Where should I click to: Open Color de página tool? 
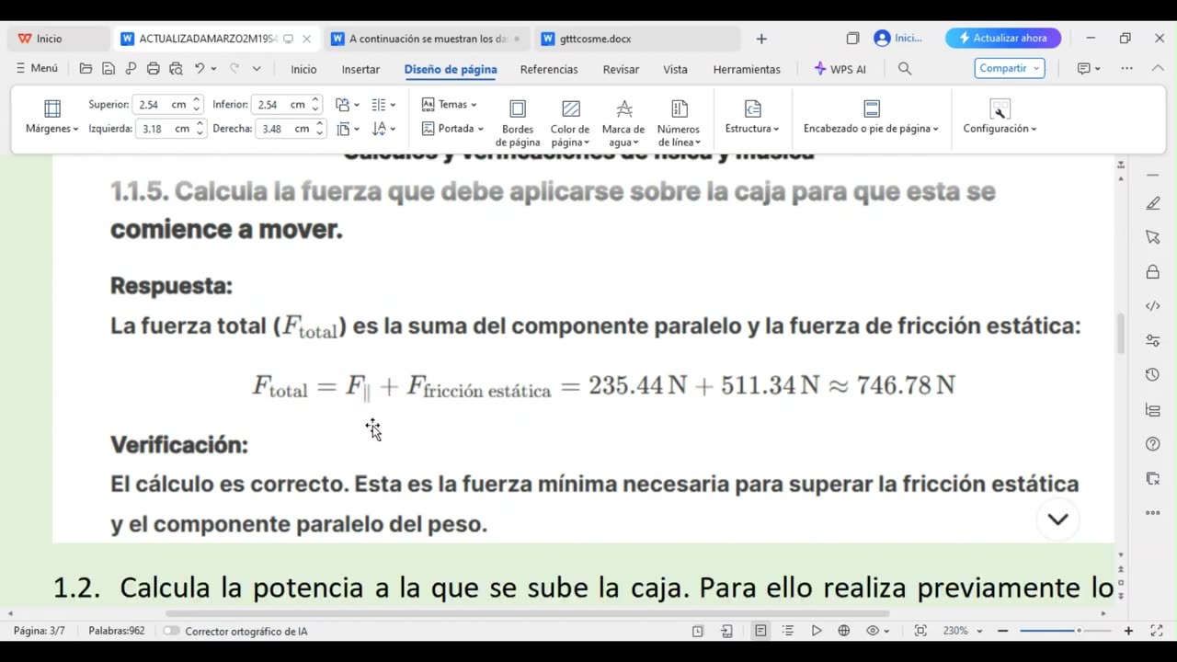click(570, 123)
